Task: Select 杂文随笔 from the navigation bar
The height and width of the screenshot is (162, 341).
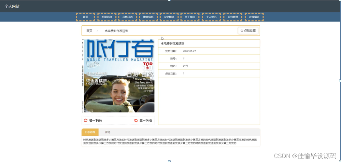Action: tap(169, 17)
